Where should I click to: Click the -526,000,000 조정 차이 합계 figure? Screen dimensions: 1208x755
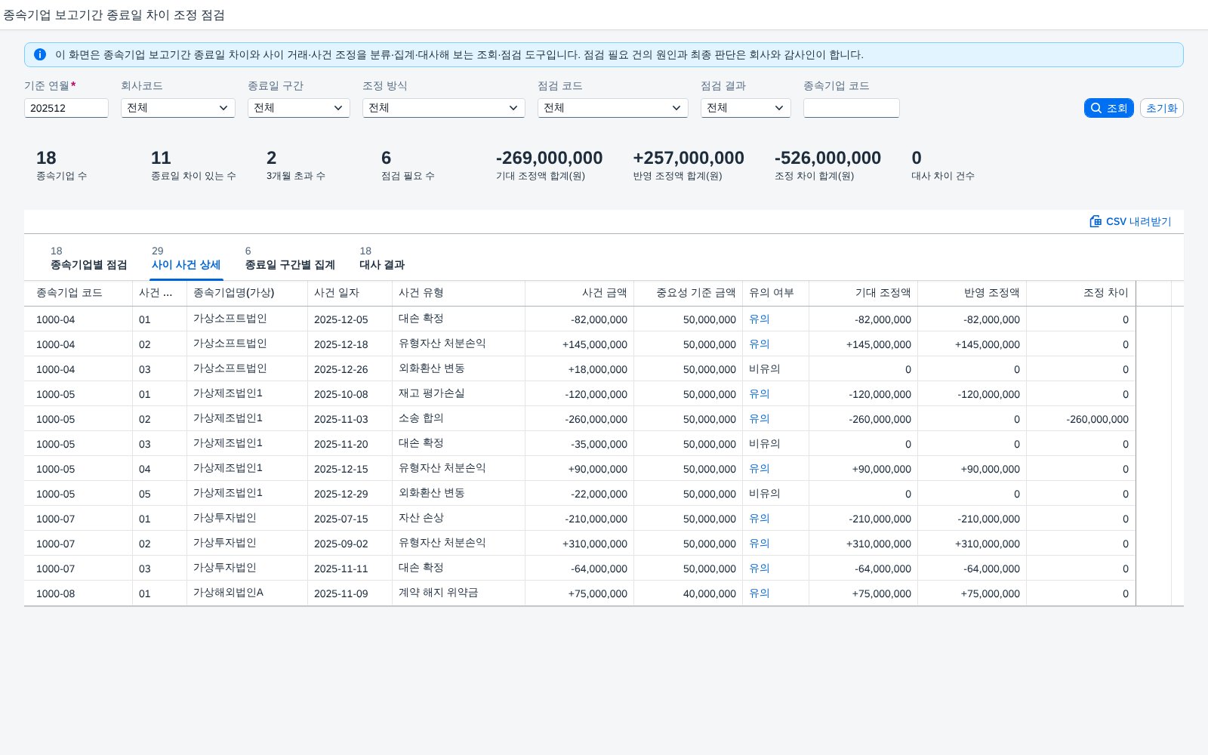tap(827, 158)
